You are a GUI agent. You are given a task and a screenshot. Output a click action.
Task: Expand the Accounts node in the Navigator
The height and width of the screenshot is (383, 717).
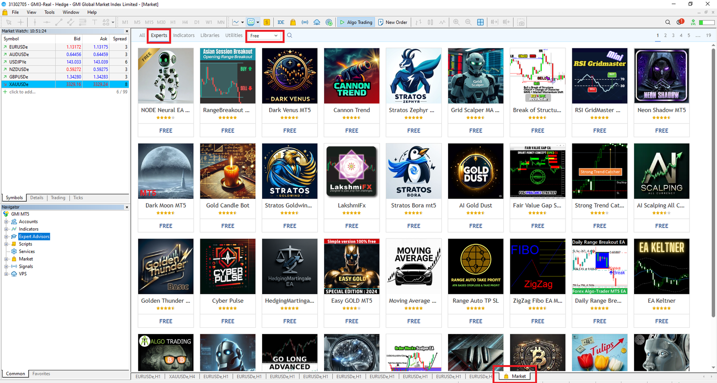tap(6, 222)
